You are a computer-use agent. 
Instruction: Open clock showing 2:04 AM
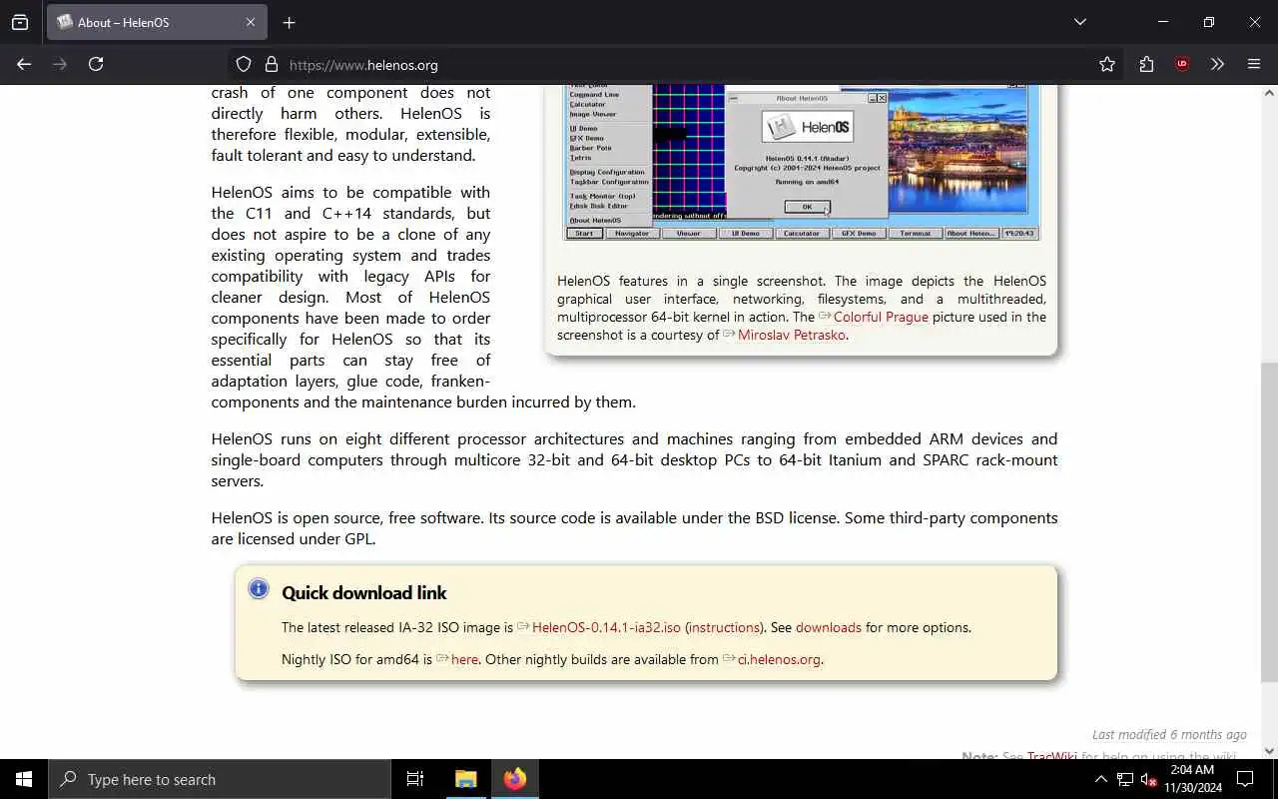tap(1192, 779)
